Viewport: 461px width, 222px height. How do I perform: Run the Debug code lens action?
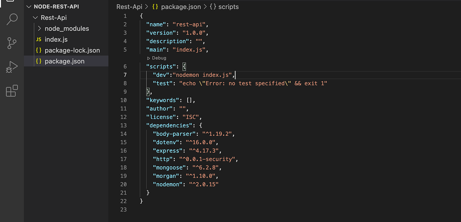point(156,58)
